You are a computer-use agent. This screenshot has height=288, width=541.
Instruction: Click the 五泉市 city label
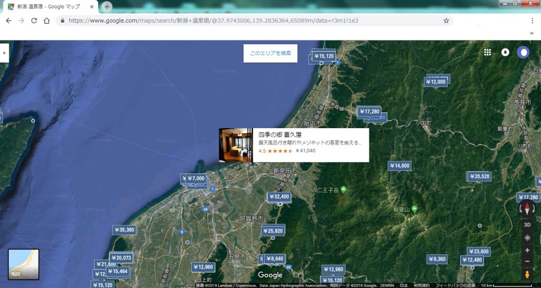(x=237, y=257)
